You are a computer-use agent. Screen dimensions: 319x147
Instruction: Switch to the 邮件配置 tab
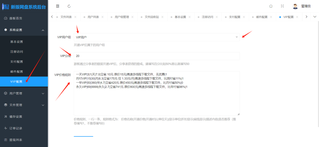(262, 17)
